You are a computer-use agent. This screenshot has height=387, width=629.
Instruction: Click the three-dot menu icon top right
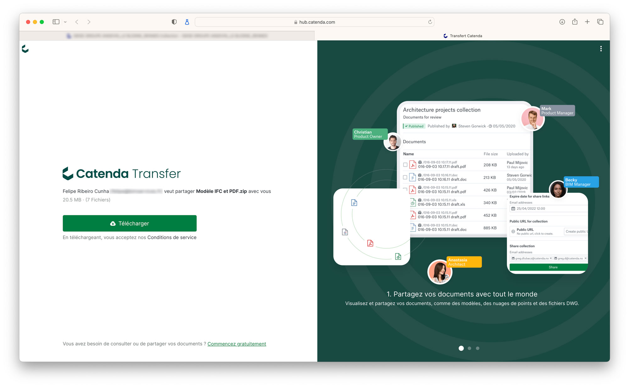coord(601,48)
